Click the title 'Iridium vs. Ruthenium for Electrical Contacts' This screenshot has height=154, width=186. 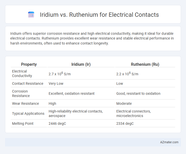coord(99,15)
